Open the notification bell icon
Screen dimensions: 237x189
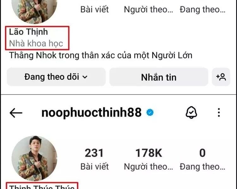pos(191,112)
